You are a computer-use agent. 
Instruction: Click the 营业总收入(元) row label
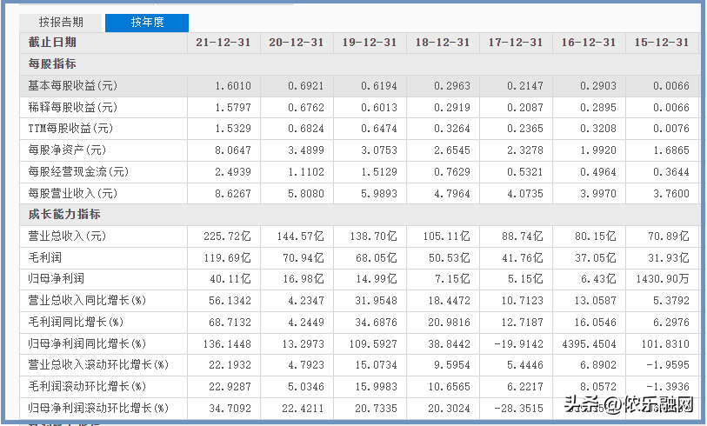click(x=68, y=236)
